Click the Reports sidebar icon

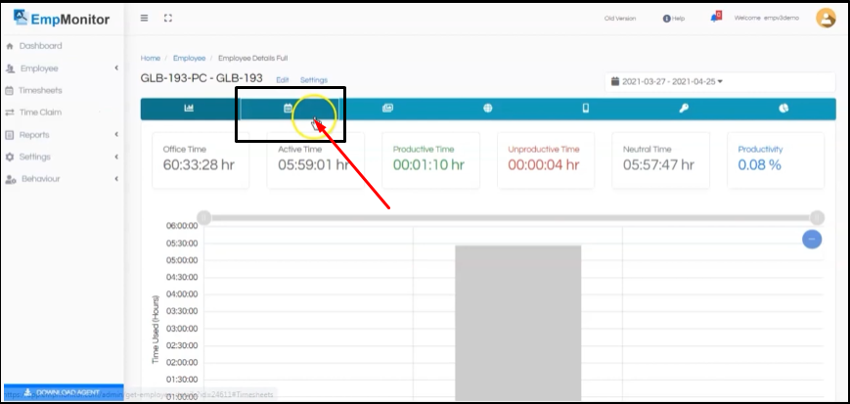coord(9,135)
